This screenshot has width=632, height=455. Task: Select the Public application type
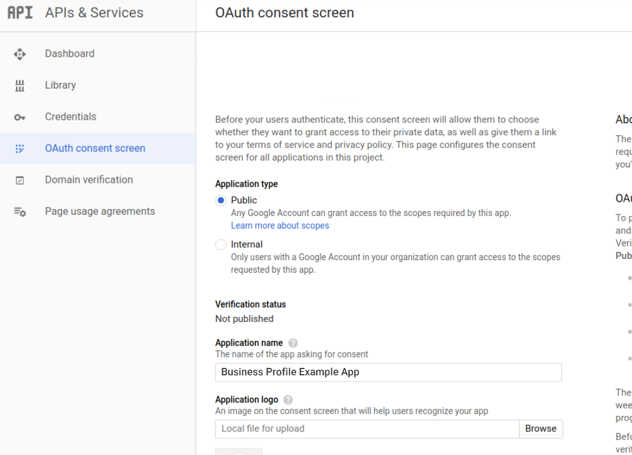(220, 200)
